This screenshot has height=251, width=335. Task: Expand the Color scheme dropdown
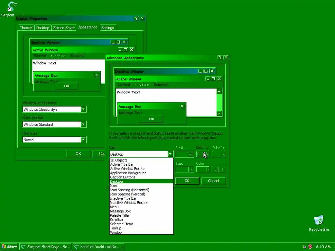[x=83, y=124]
